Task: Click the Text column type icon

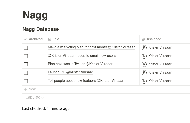Action: pos(50,39)
